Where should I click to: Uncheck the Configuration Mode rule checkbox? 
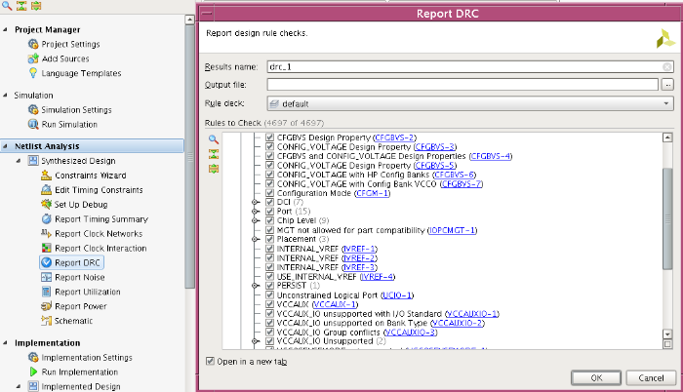[x=270, y=193]
